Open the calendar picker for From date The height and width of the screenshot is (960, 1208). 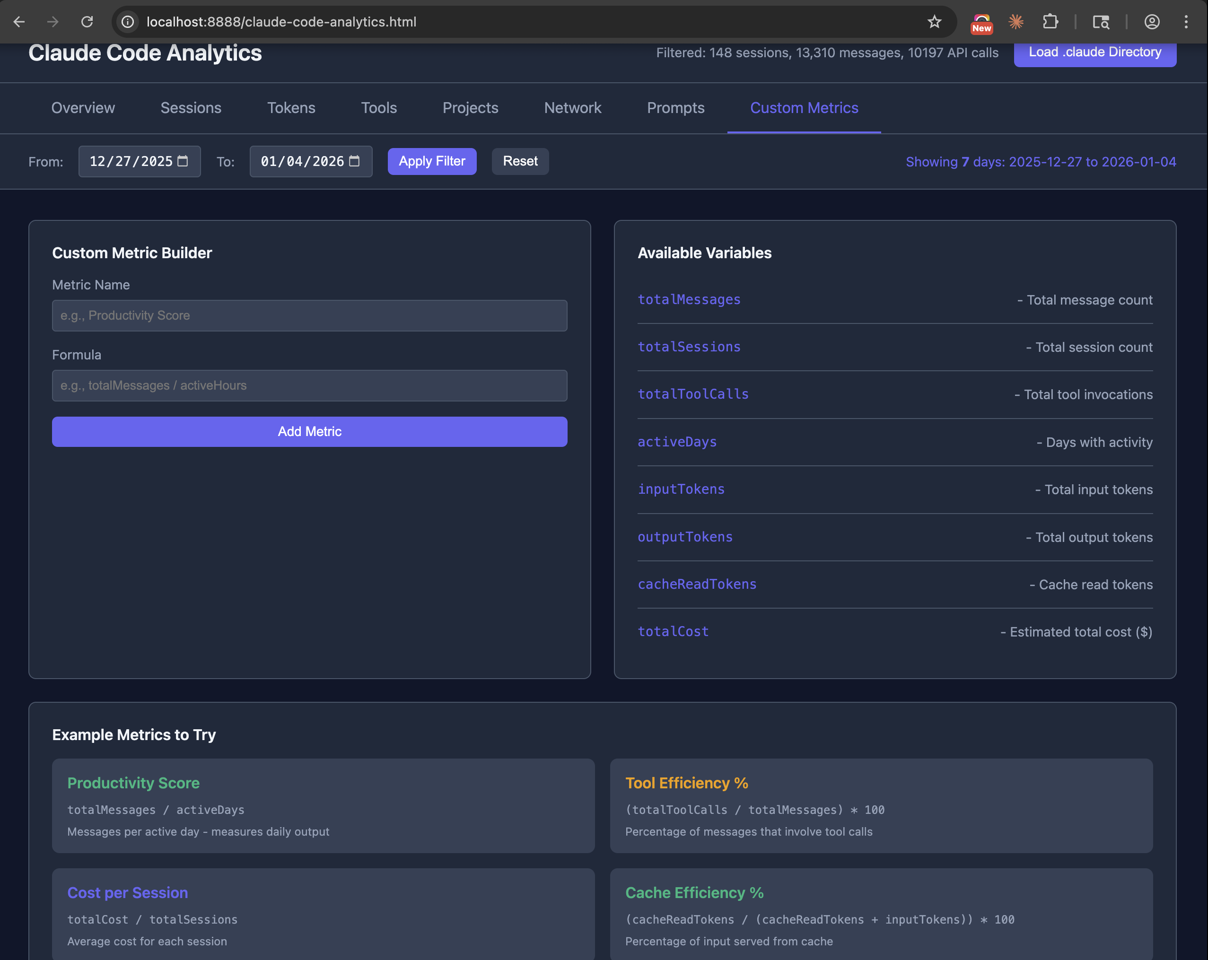coord(182,161)
